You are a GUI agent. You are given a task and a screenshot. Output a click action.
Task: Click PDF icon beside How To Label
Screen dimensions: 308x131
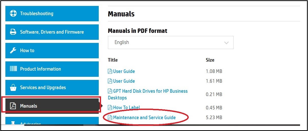110,108
